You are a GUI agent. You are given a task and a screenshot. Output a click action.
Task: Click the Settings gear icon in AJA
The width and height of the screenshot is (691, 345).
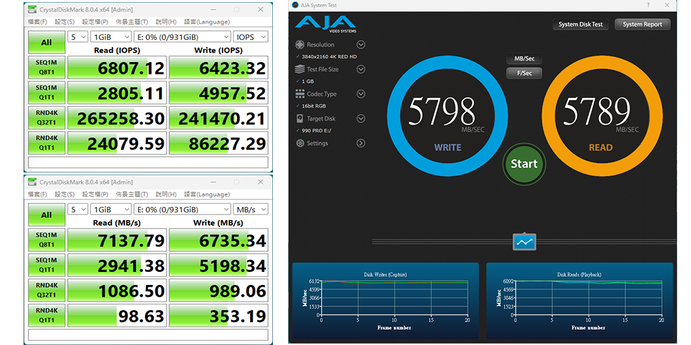point(300,143)
